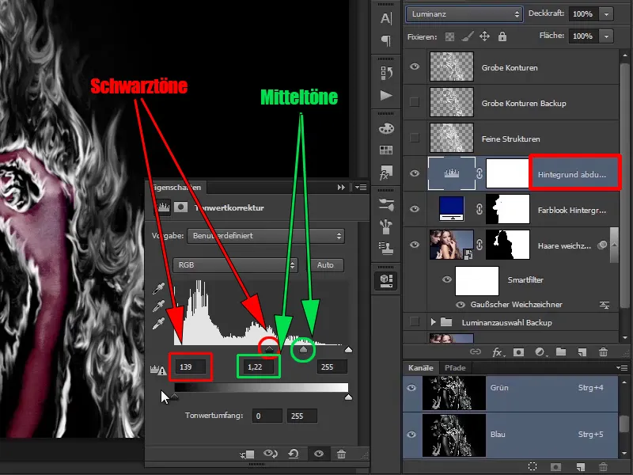Click the Auto levels button
This screenshot has height=475, width=633.
point(325,265)
